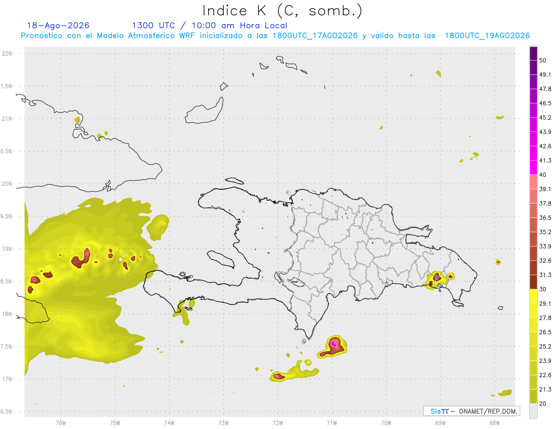
Task: Select the date label '18-Ago-2026'
Action: click(x=58, y=25)
